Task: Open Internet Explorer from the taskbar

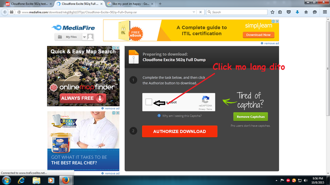Action: click(x=22, y=180)
